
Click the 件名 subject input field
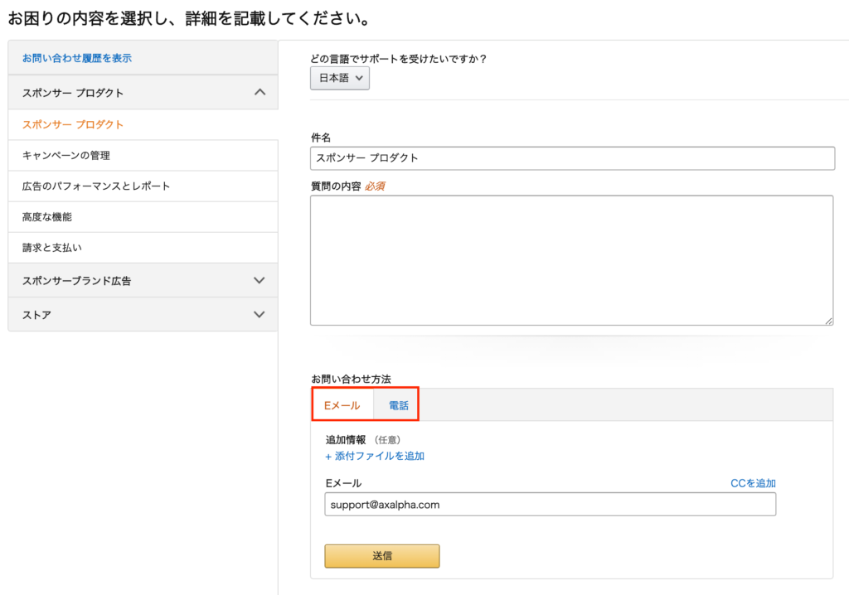coord(572,158)
